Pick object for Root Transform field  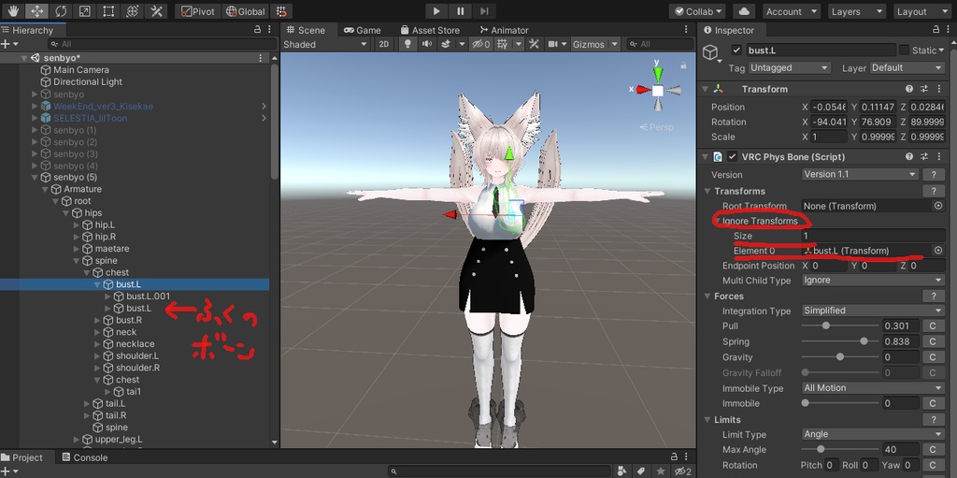[x=938, y=206]
